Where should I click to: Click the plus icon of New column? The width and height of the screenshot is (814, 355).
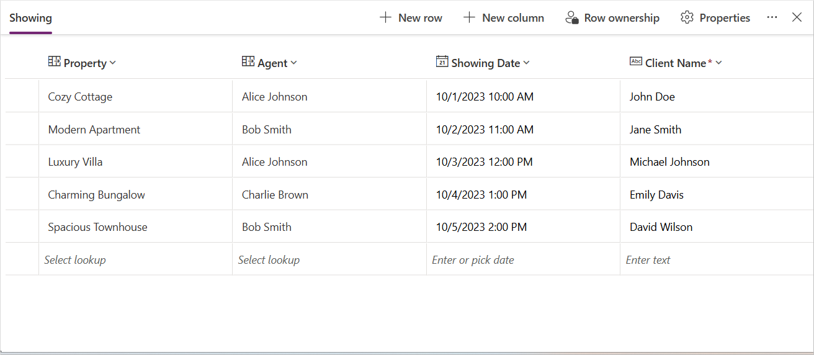[469, 17]
